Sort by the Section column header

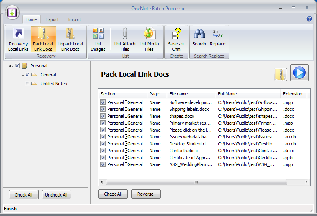coord(123,94)
